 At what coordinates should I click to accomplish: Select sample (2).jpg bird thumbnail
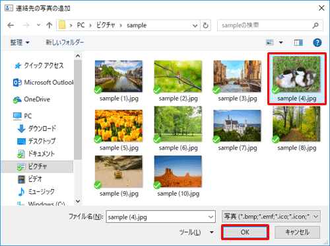[x=178, y=76]
